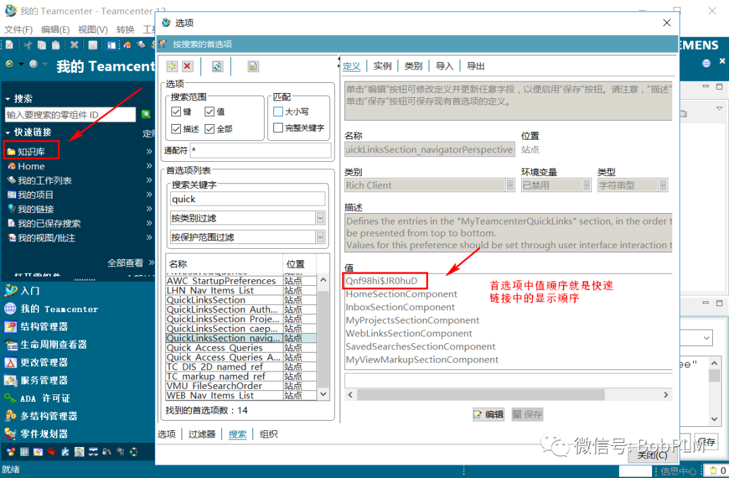The image size is (729, 478).
Task: Open the Home quick link
Action: coord(31,166)
